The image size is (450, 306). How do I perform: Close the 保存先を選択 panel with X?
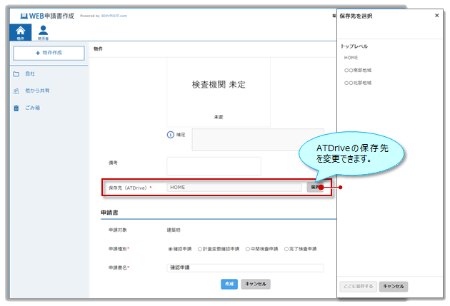tap(436, 15)
